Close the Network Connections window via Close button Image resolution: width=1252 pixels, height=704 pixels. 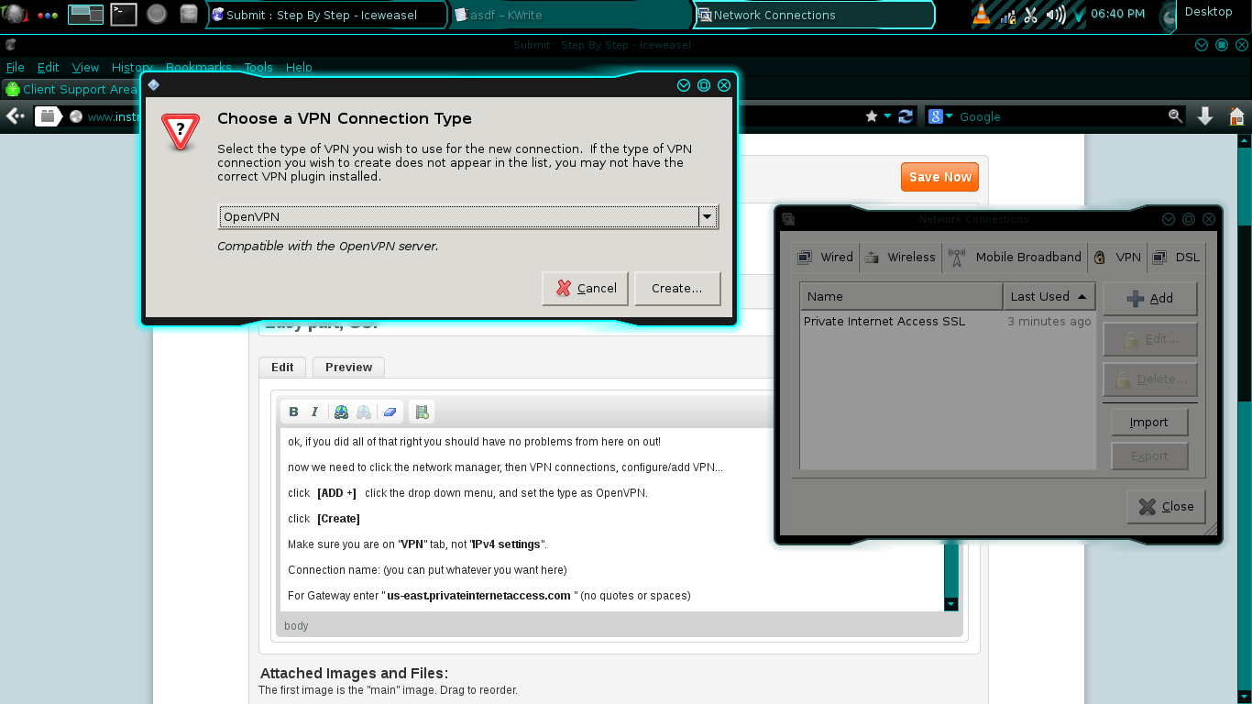pos(1166,506)
